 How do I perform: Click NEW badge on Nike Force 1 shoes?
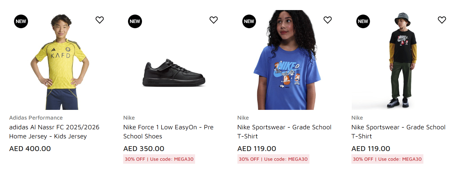(135, 21)
